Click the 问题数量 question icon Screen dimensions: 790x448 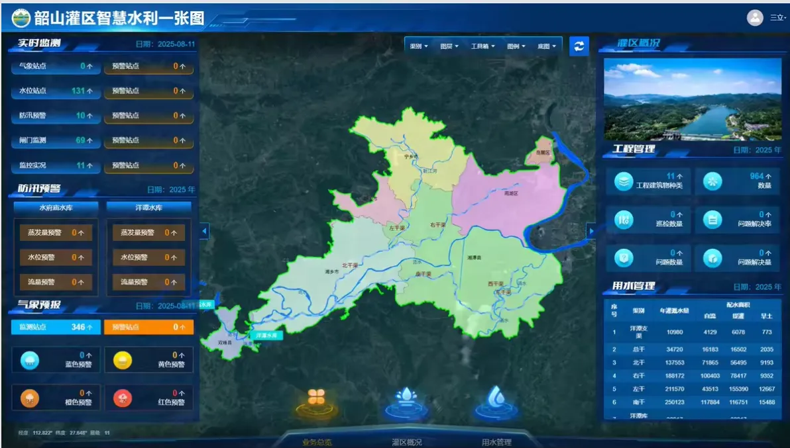coord(624,258)
